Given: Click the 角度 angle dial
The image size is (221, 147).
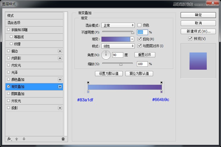Looking at the screenshot, I should coord(106,55).
